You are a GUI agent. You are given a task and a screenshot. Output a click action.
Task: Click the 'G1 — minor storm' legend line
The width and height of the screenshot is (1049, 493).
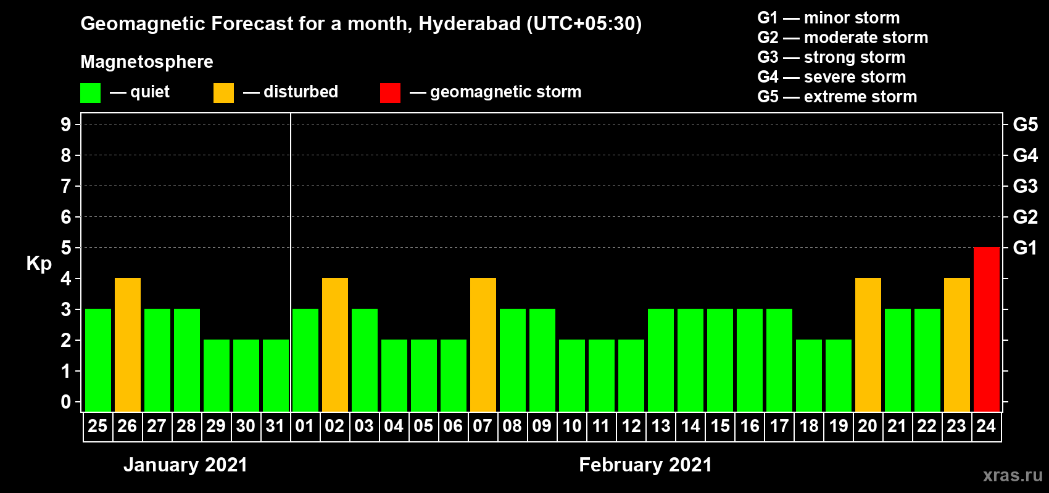click(x=829, y=18)
